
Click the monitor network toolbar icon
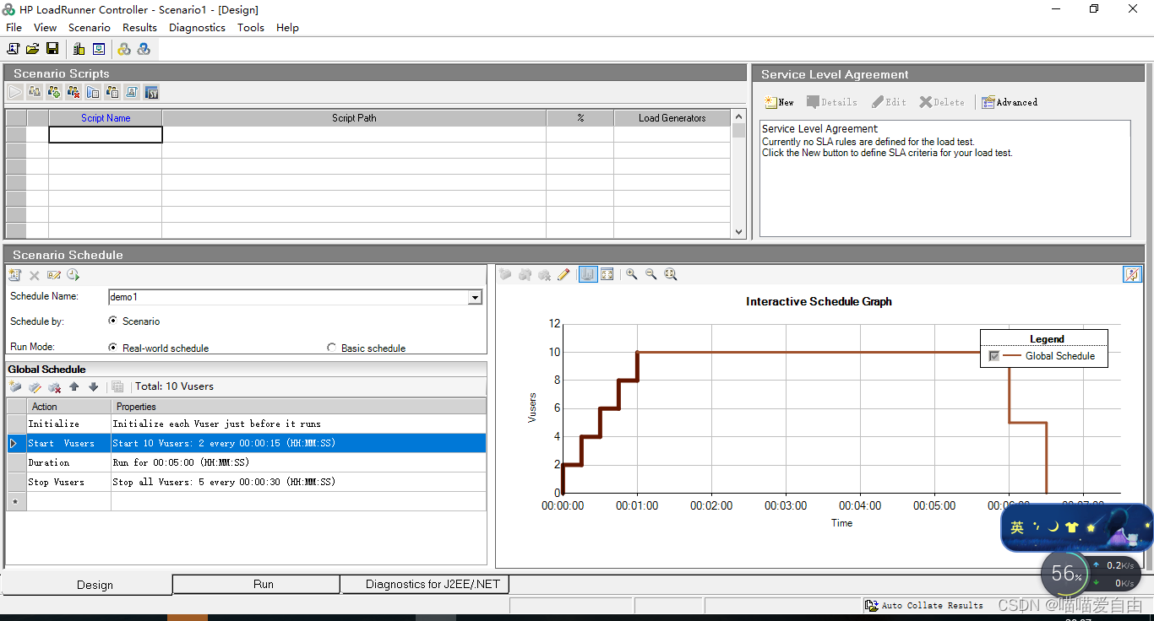pyautogui.click(x=99, y=49)
